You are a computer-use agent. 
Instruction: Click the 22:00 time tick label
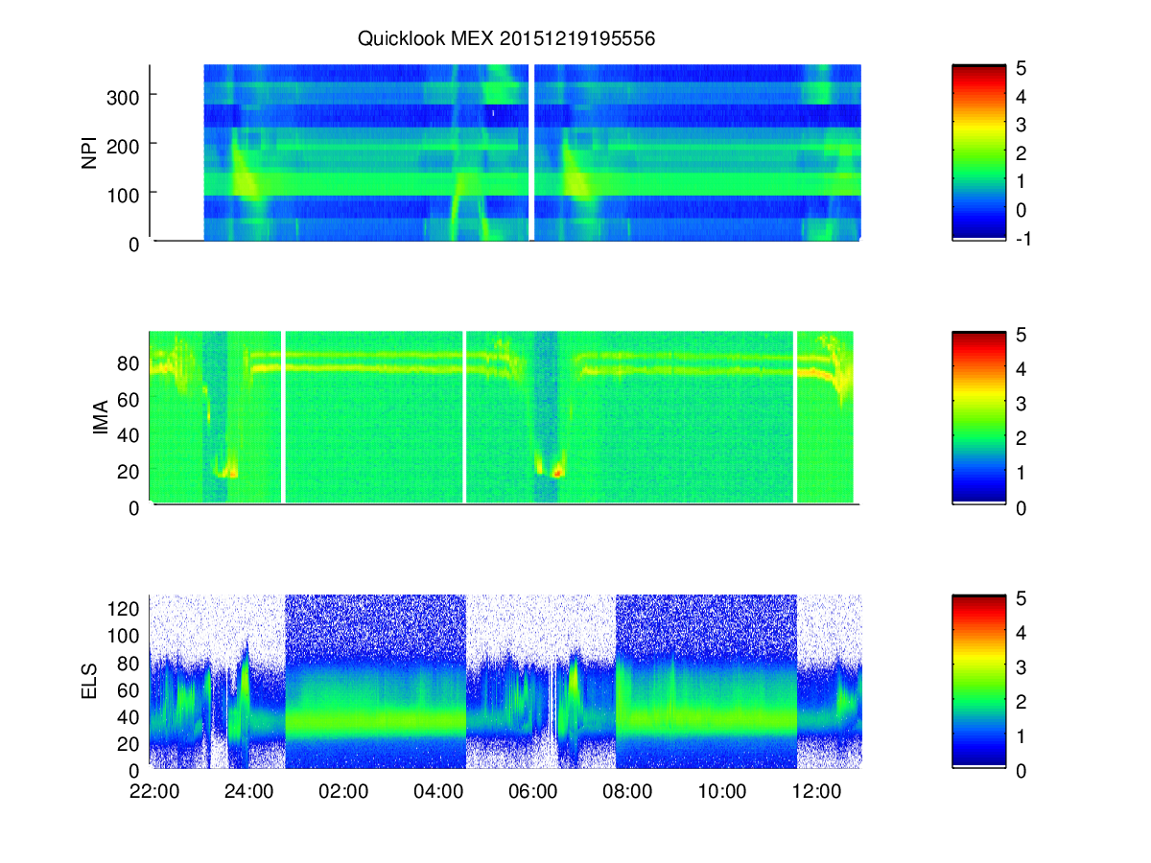point(153,793)
